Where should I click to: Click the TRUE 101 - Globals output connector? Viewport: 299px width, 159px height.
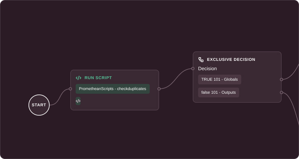point(282,79)
